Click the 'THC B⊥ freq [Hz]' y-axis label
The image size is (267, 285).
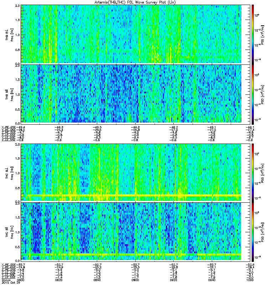9,173
